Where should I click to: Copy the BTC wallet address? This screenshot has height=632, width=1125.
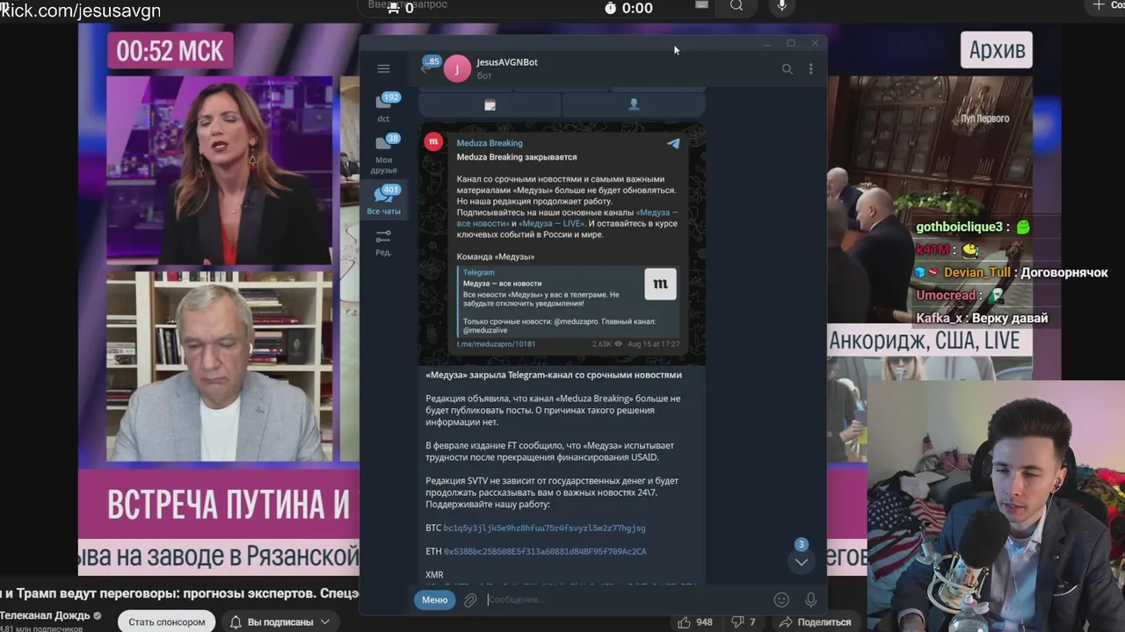[x=544, y=528]
